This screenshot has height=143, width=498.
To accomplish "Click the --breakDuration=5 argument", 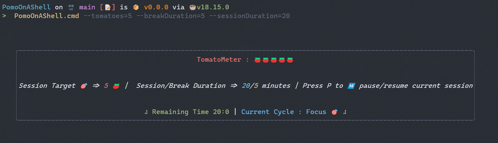I will [171, 16].
